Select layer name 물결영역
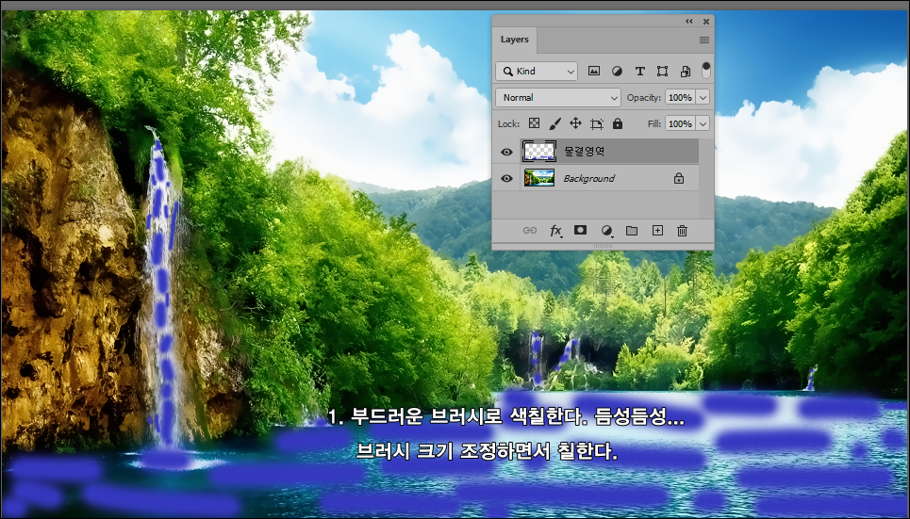Image resolution: width=910 pixels, height=519 pixels. [584, 152]
